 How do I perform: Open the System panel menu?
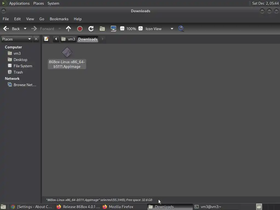53,3
